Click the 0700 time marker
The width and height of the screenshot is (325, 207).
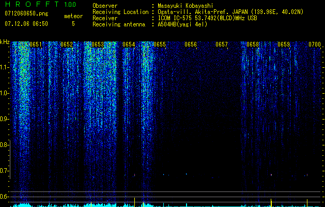(x=315, y=45)
